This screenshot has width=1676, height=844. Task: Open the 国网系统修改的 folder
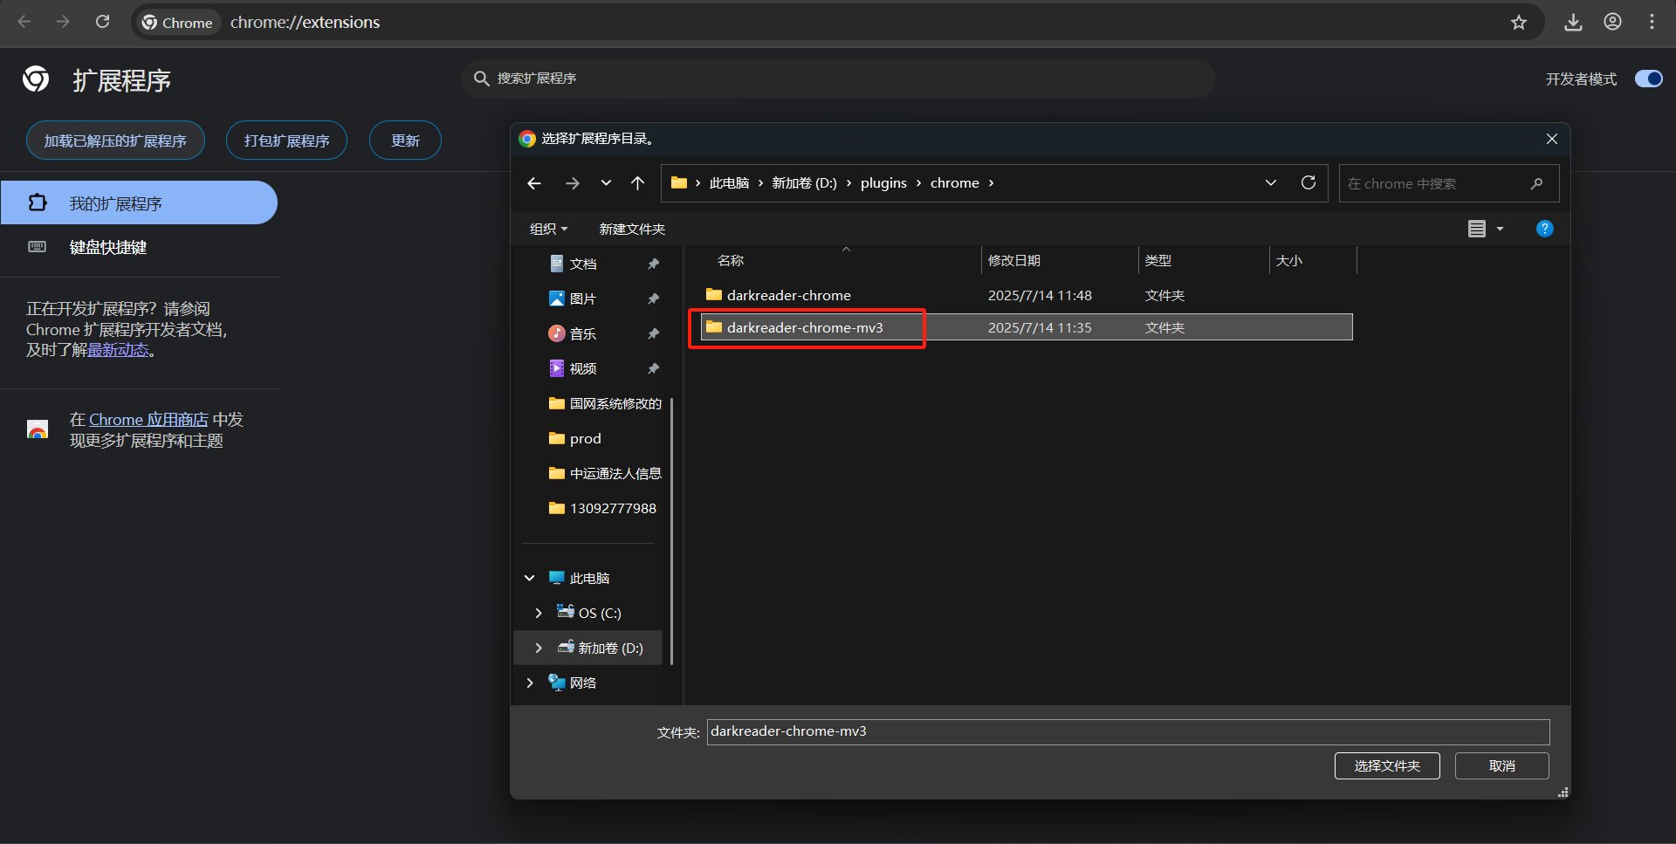(605, 403)
